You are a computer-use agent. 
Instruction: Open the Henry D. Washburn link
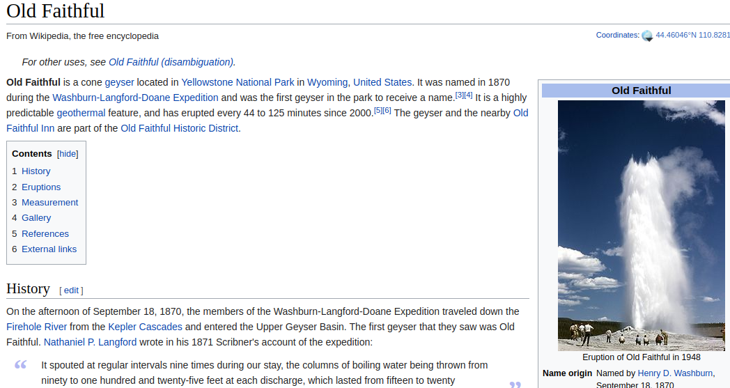tap(675, 373)
